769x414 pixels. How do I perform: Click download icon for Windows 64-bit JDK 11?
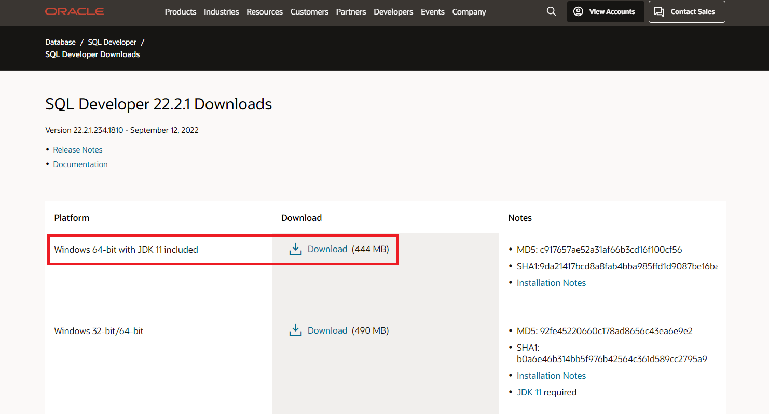[x=295, y=249]
